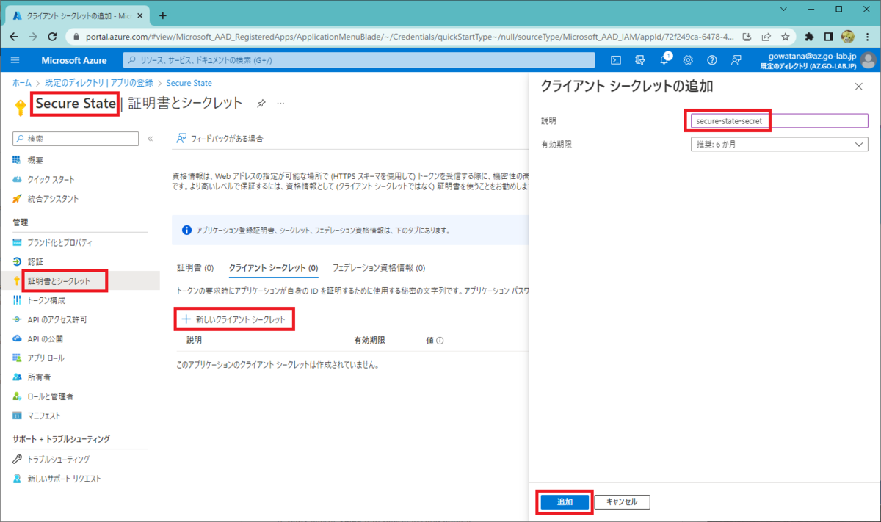Click the Microsoft Azure logo text
The width and height of the screenshot is (881, 522).
click(74, 60)
